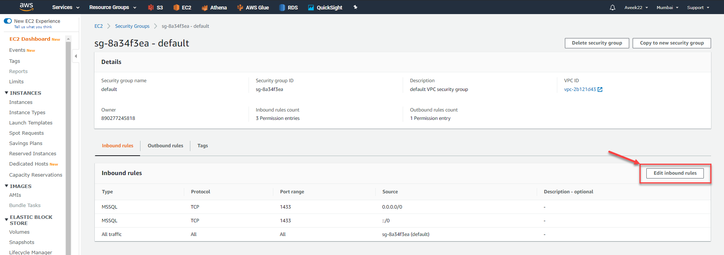The height and width of the screenshot is (255, 724).
Task: Open Limits in sidebar
Action: [16, 82]
